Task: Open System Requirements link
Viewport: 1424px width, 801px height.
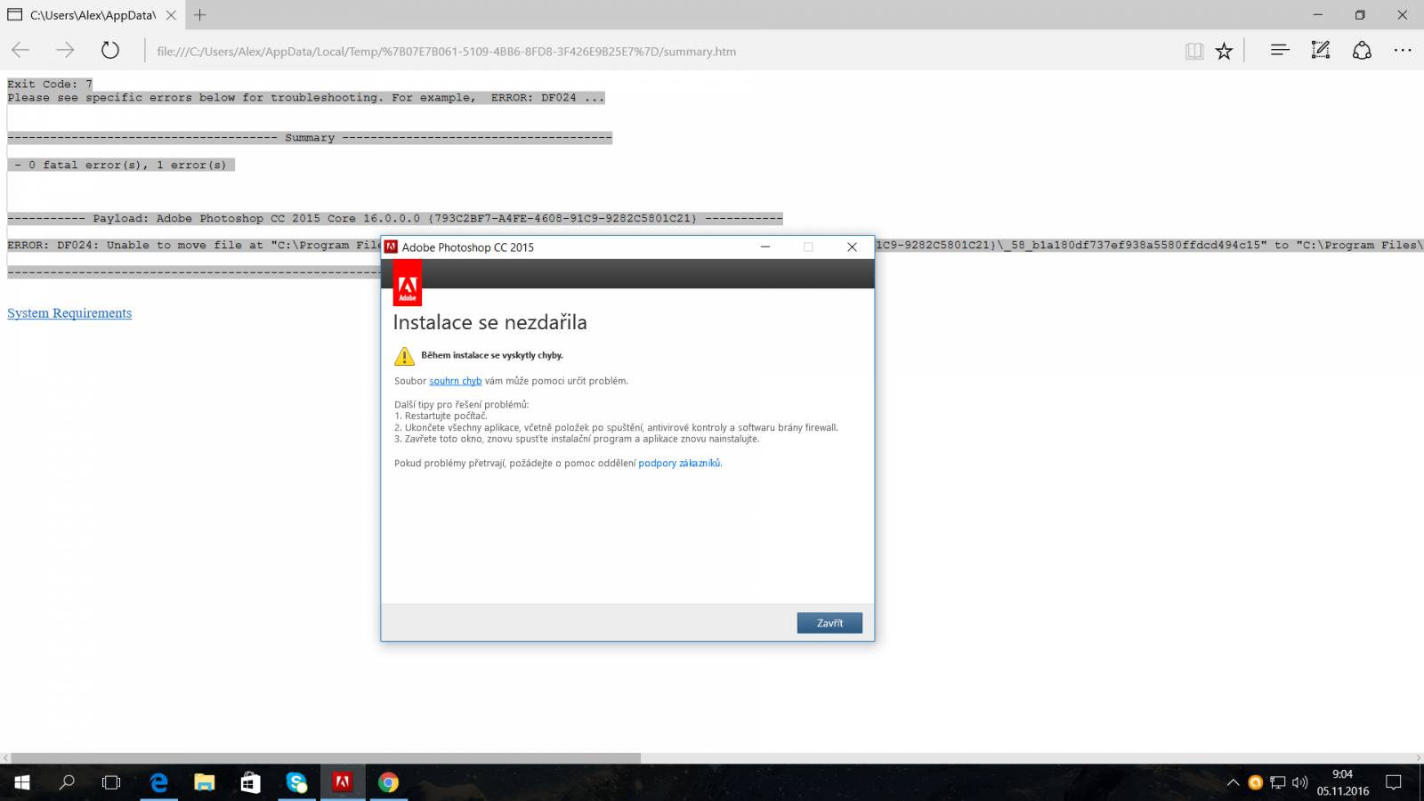Action: pos(69,313)
